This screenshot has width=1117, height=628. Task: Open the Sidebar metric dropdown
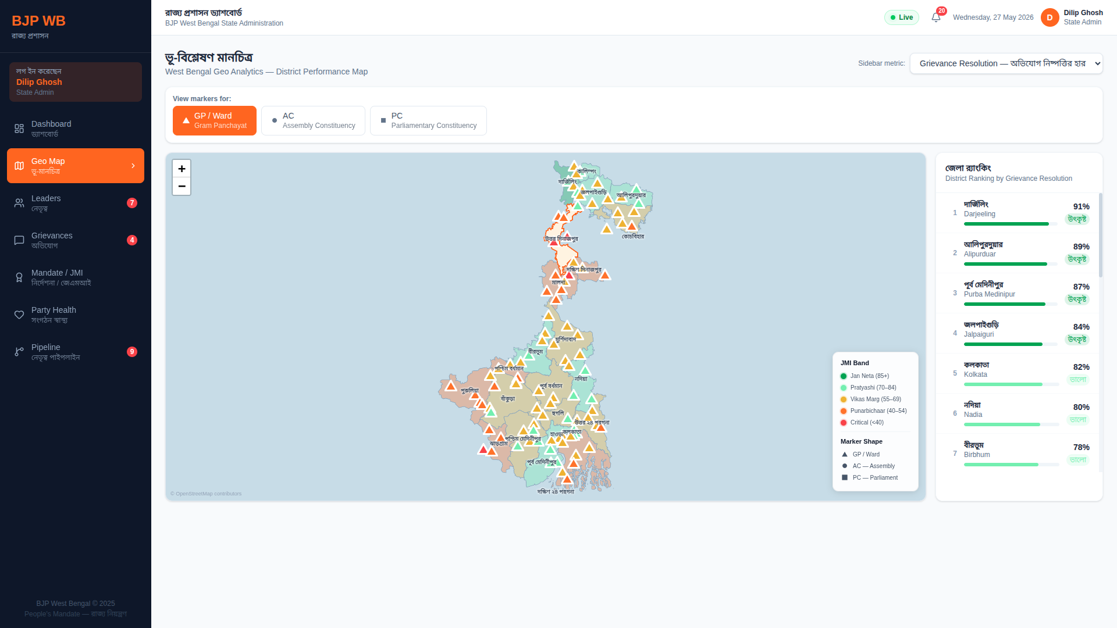1006,63
